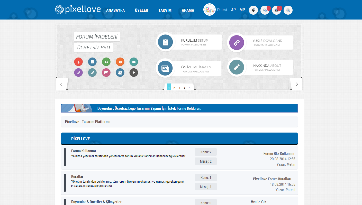Advance slider with right chevron arrow

point(297,84)
